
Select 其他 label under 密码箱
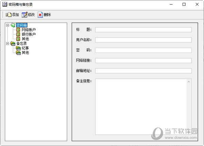[x=25, y=39]
